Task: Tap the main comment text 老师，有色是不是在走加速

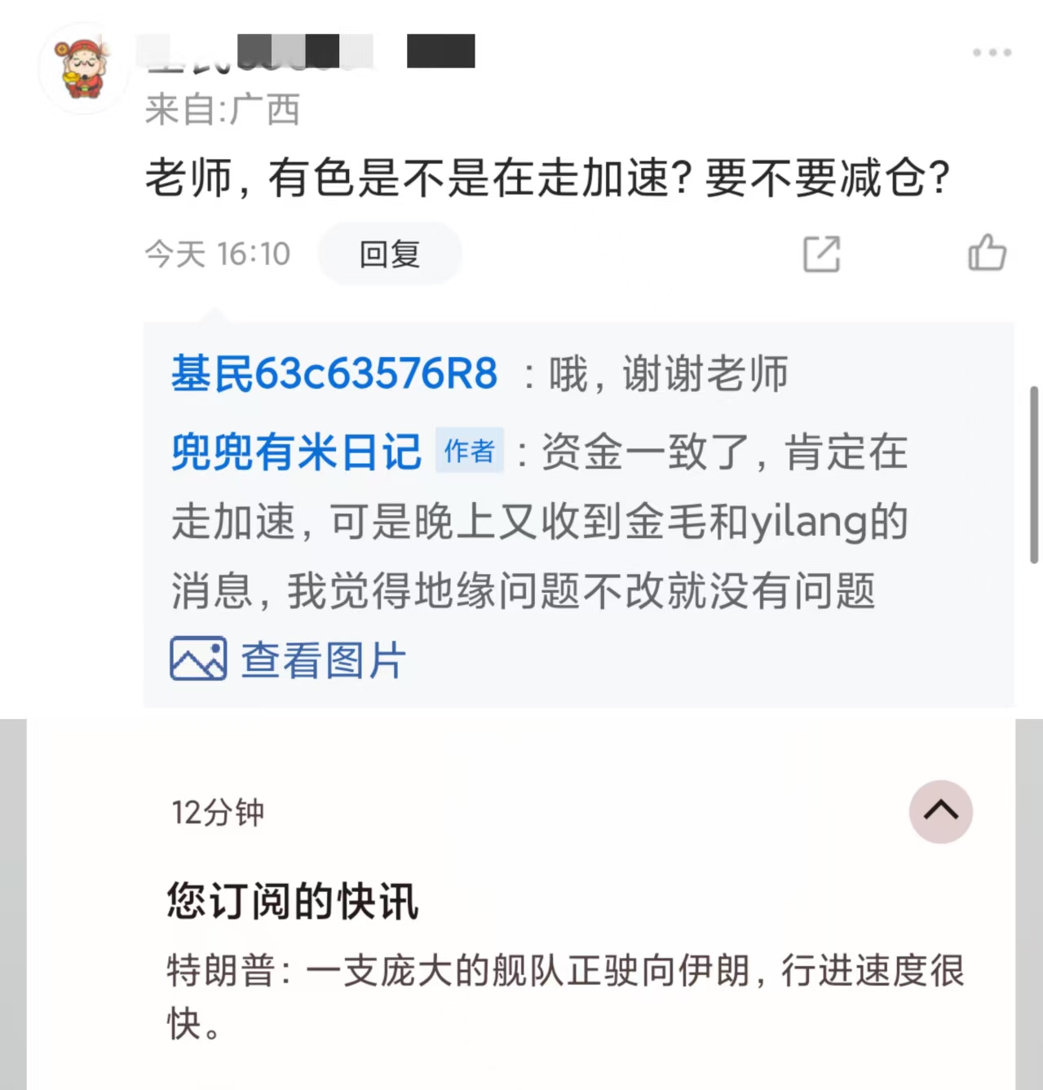Action: (548, 177)
